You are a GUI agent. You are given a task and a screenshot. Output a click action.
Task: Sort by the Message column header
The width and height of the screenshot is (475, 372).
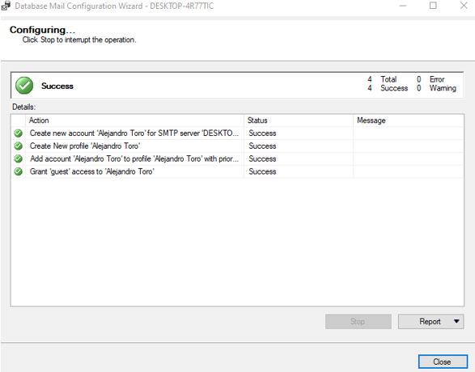[x=409, y=120]
